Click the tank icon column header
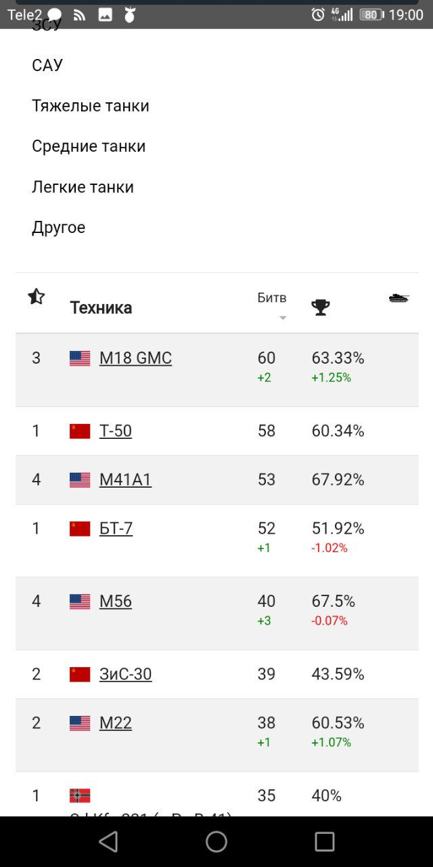 [399, 298]
